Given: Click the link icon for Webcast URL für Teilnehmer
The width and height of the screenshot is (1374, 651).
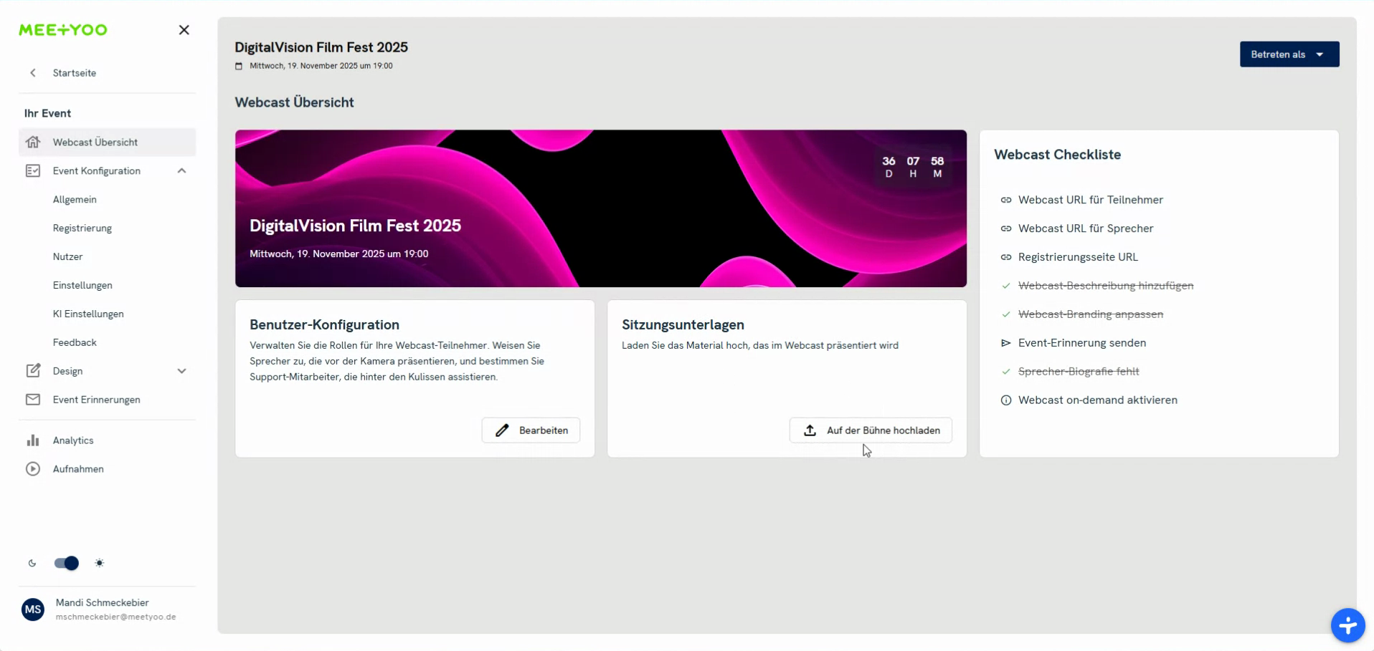Looking at the screenshot, I should (x=1005, y=200).
